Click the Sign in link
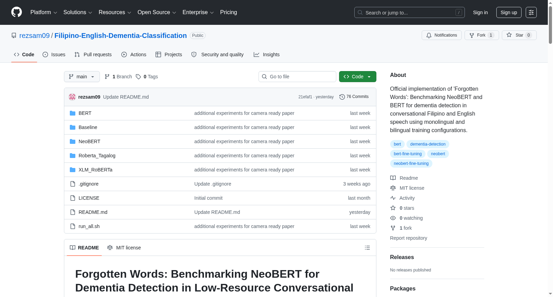 (x=480, y=12)
